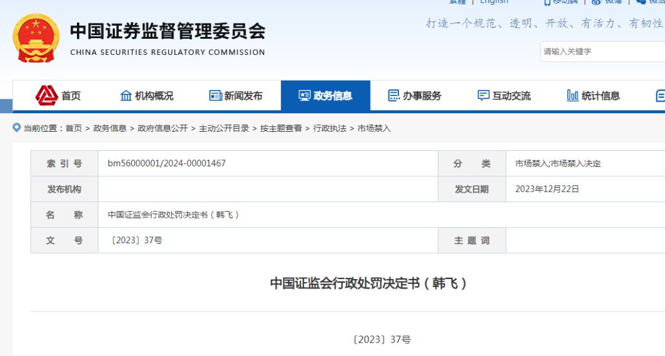Screen dimensions: 665x356
Task: Open the 首页 navigation tab
Action: pyautogui.click(x=58, y=96)
